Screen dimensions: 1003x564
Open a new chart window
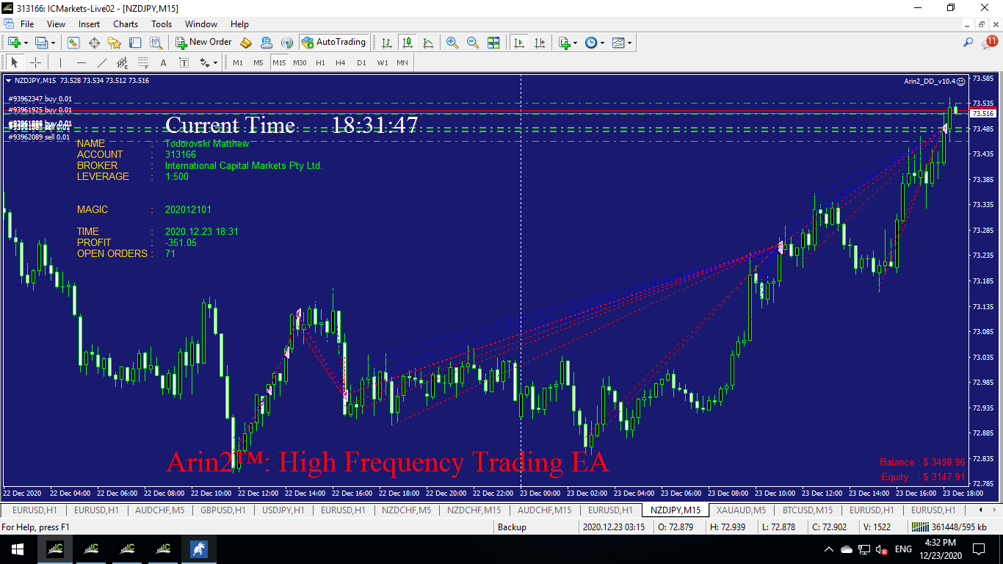coord(13,43)
